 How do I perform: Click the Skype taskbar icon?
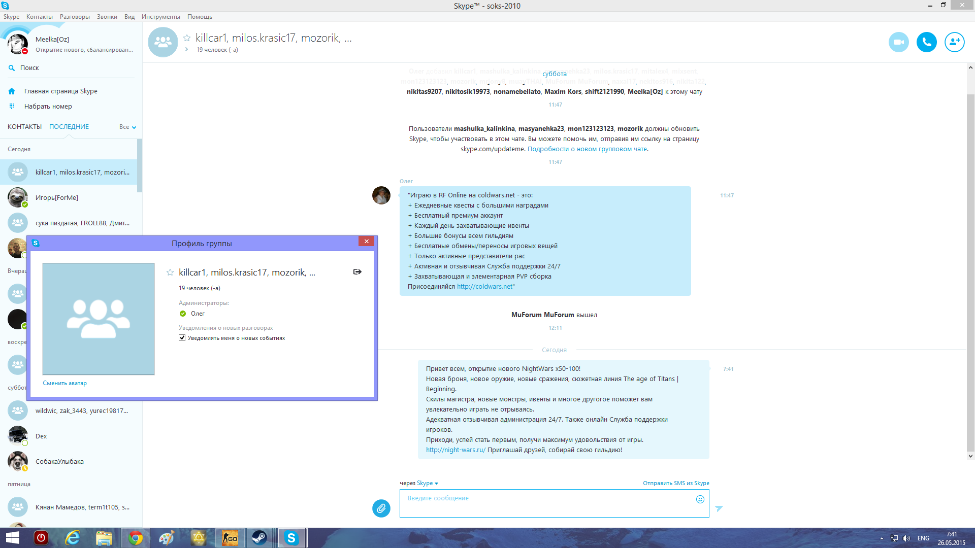pyautogui.click(x=291, y=538)
